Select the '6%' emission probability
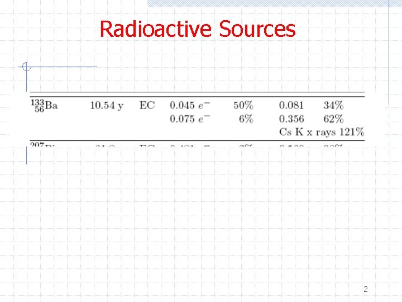This screenshot has width=402, height=302. coord(246,119)
